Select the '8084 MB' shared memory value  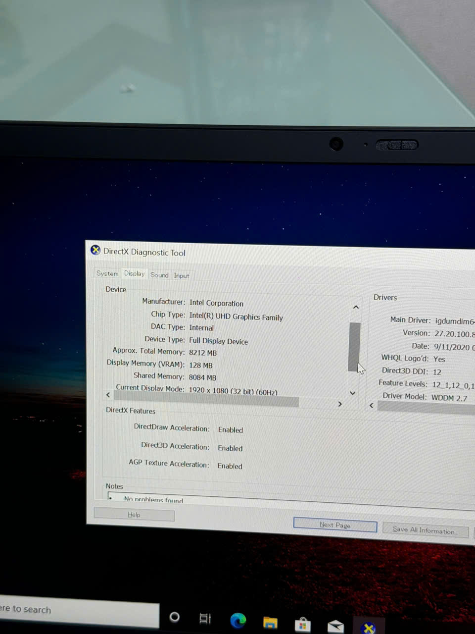[x=202, y=377]
